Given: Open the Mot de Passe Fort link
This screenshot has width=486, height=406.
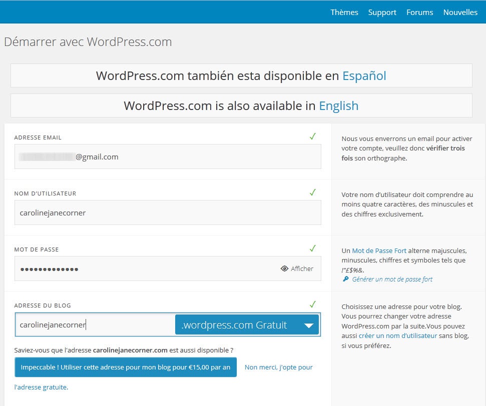Looking at the screenshot, I should click(x=379, y=250).
